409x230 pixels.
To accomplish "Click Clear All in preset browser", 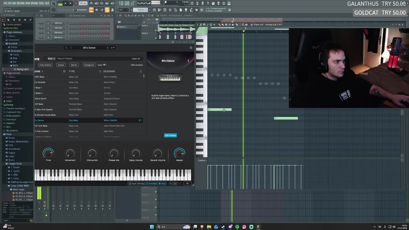I will click(x=136, y=58).
